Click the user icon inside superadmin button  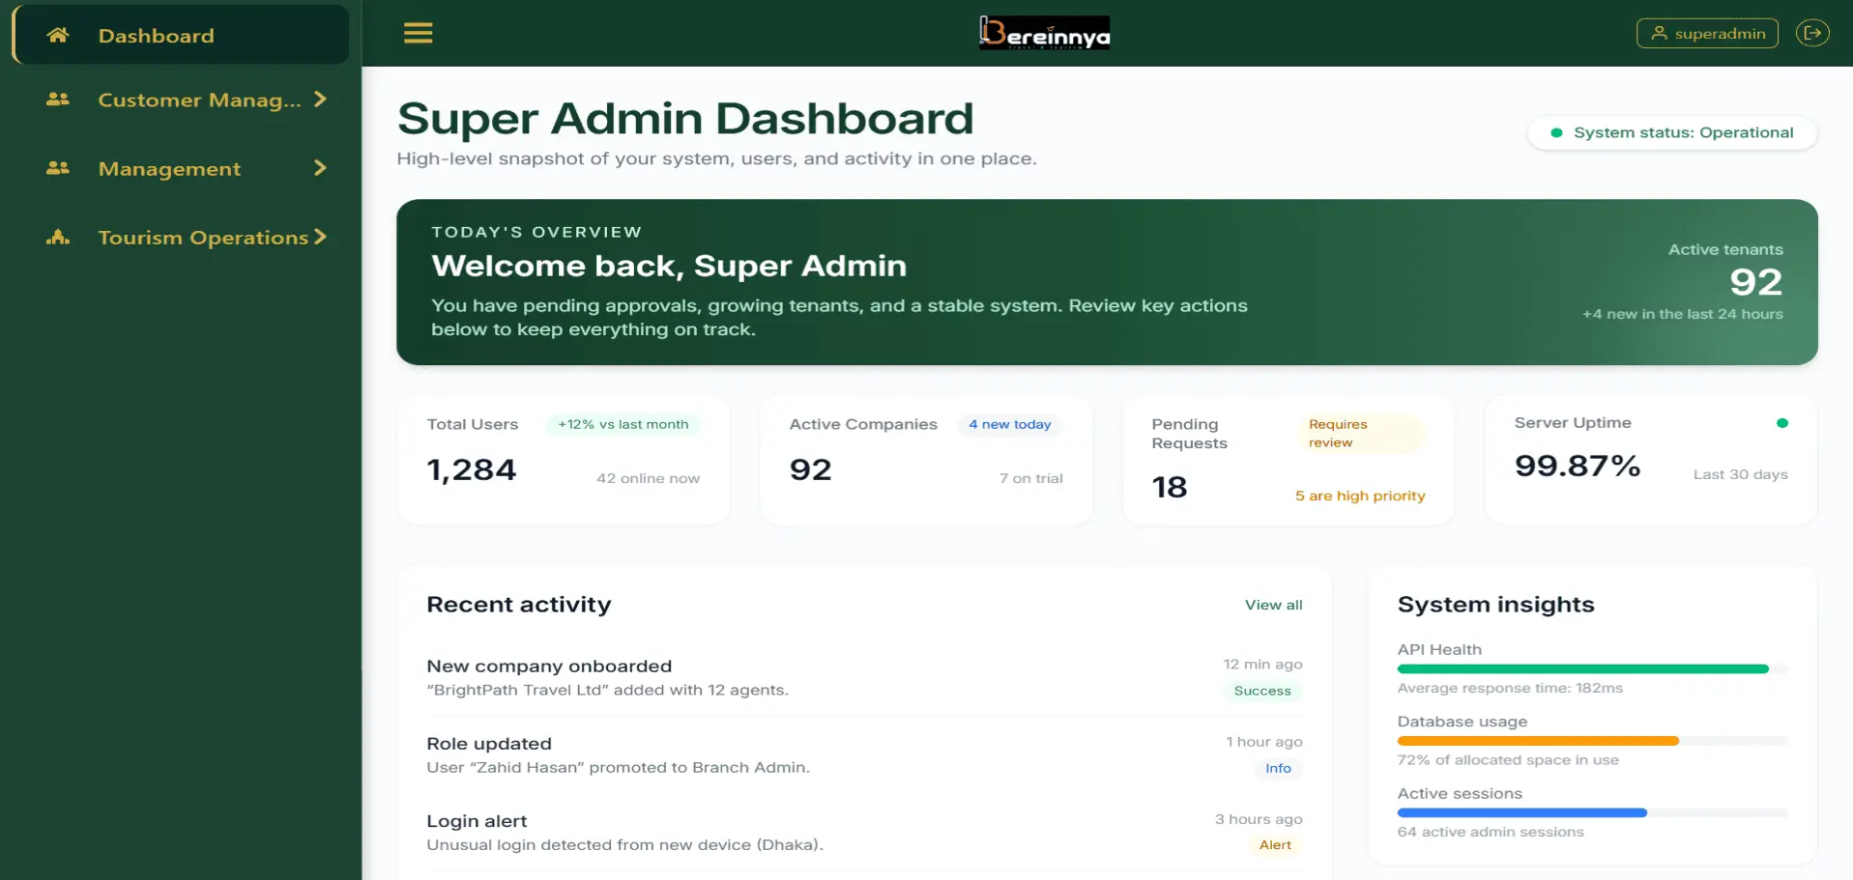click(1660, 33)
